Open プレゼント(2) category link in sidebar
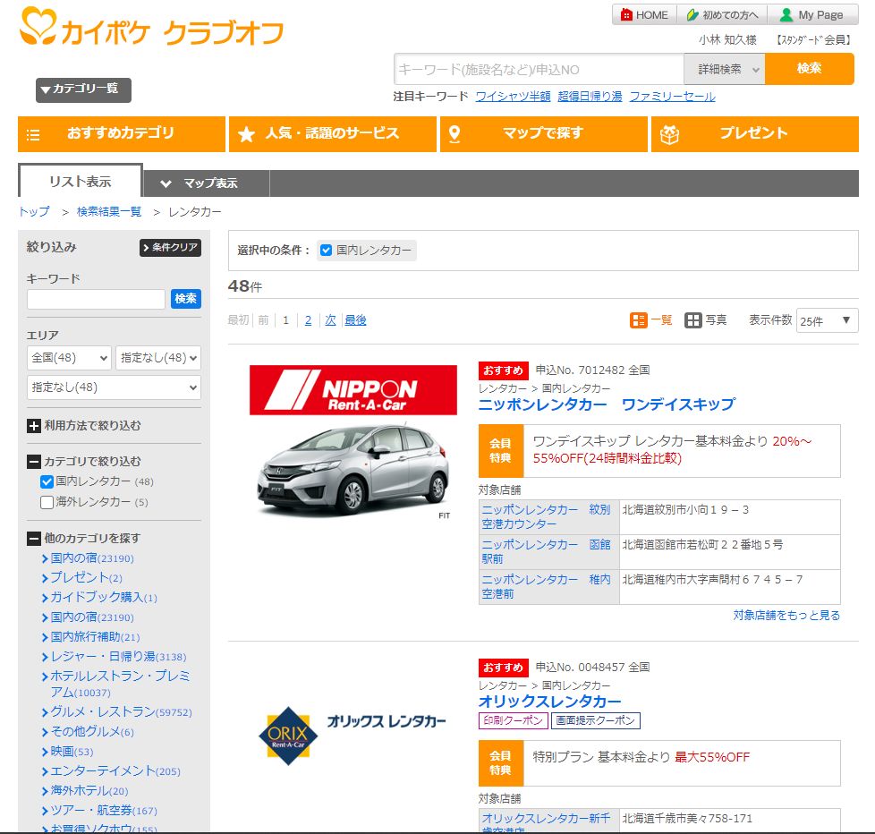This screenshot has width=875, height=834. (86, 578)
